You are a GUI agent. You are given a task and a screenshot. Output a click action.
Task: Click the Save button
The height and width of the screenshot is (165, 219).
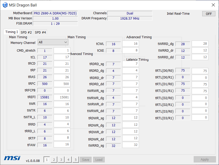(86, 160)
